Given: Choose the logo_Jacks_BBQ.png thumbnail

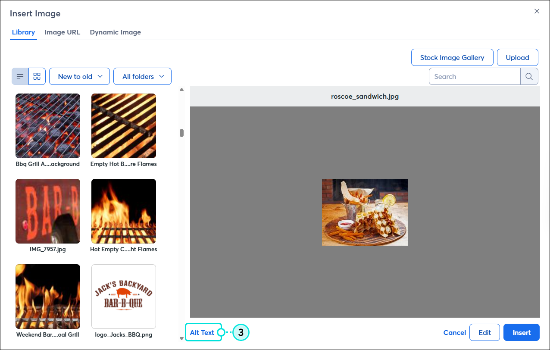Looking at the screenshot, I should pyautogui.click(x=124, y=297).
